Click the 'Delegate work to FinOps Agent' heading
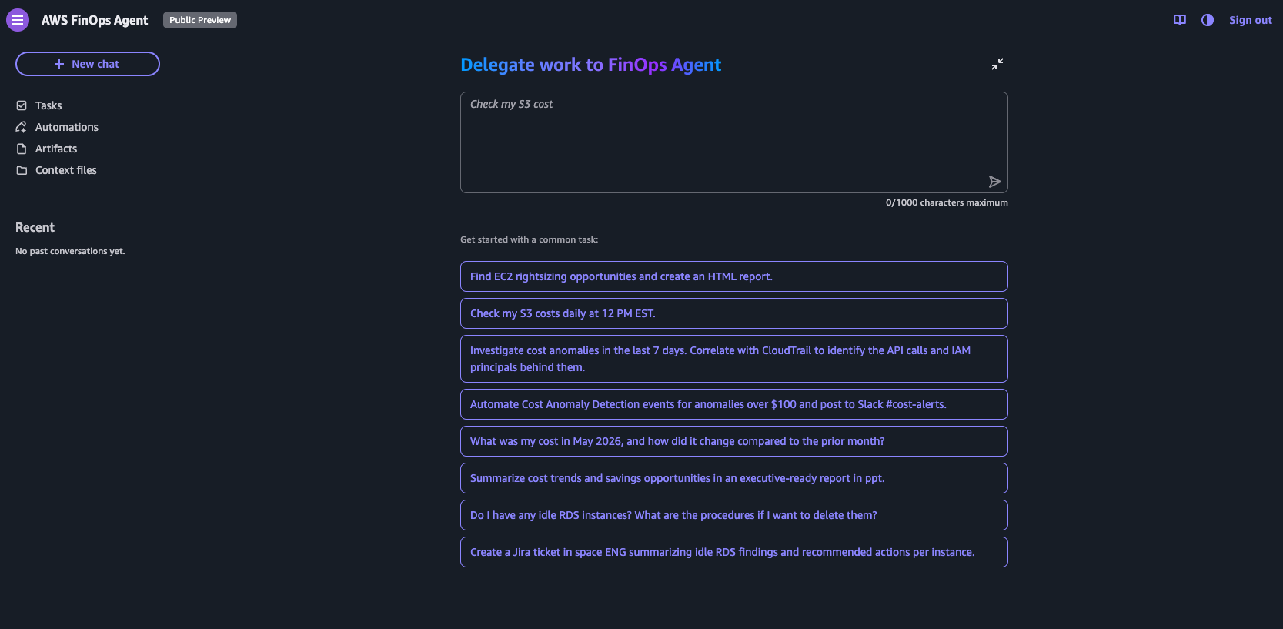This screenshot has width=1283, height=629. coord(591,65)
